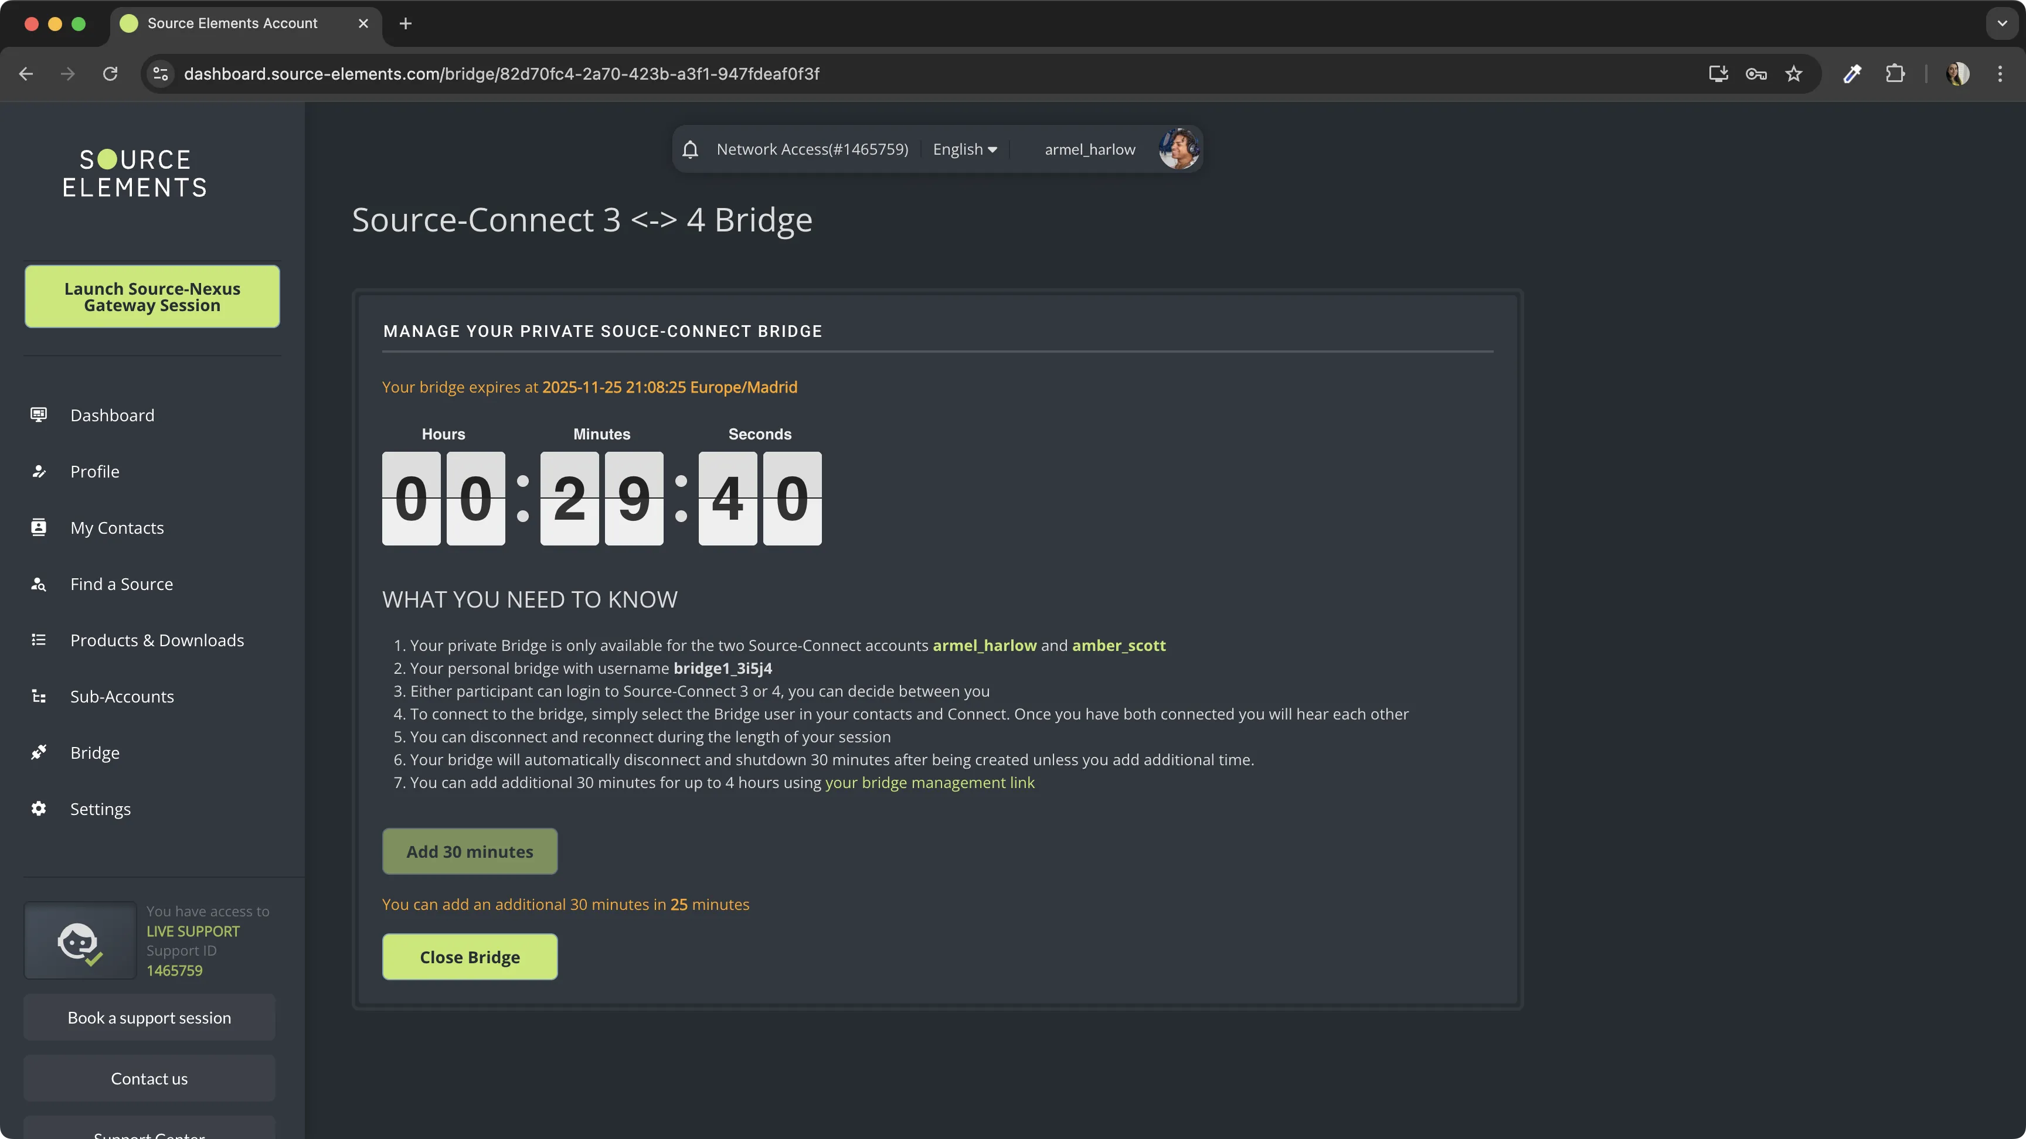Click the countdown Hours flip digits

coord(444,499)
